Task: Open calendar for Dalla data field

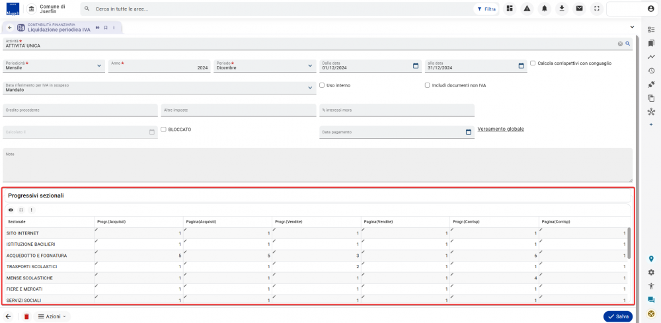Action: (415, 65)
